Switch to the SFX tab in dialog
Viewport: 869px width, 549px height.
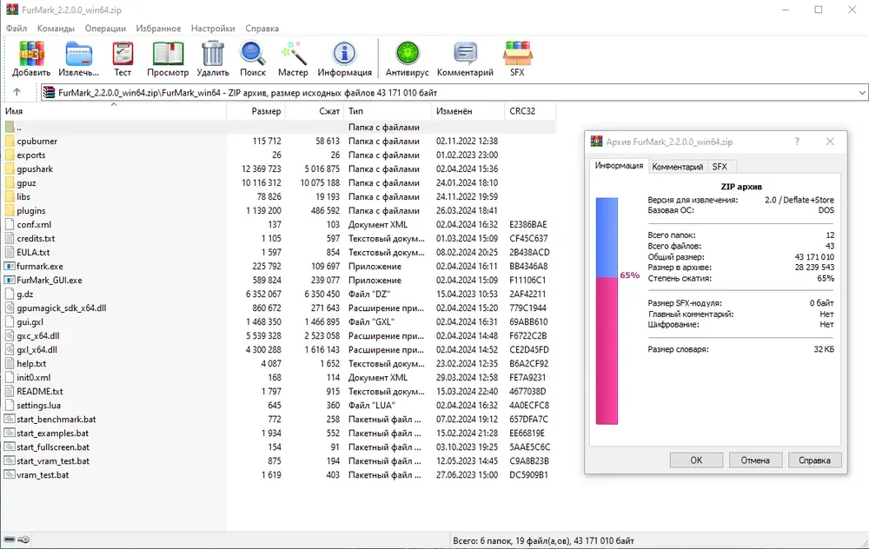click(719, 166)
